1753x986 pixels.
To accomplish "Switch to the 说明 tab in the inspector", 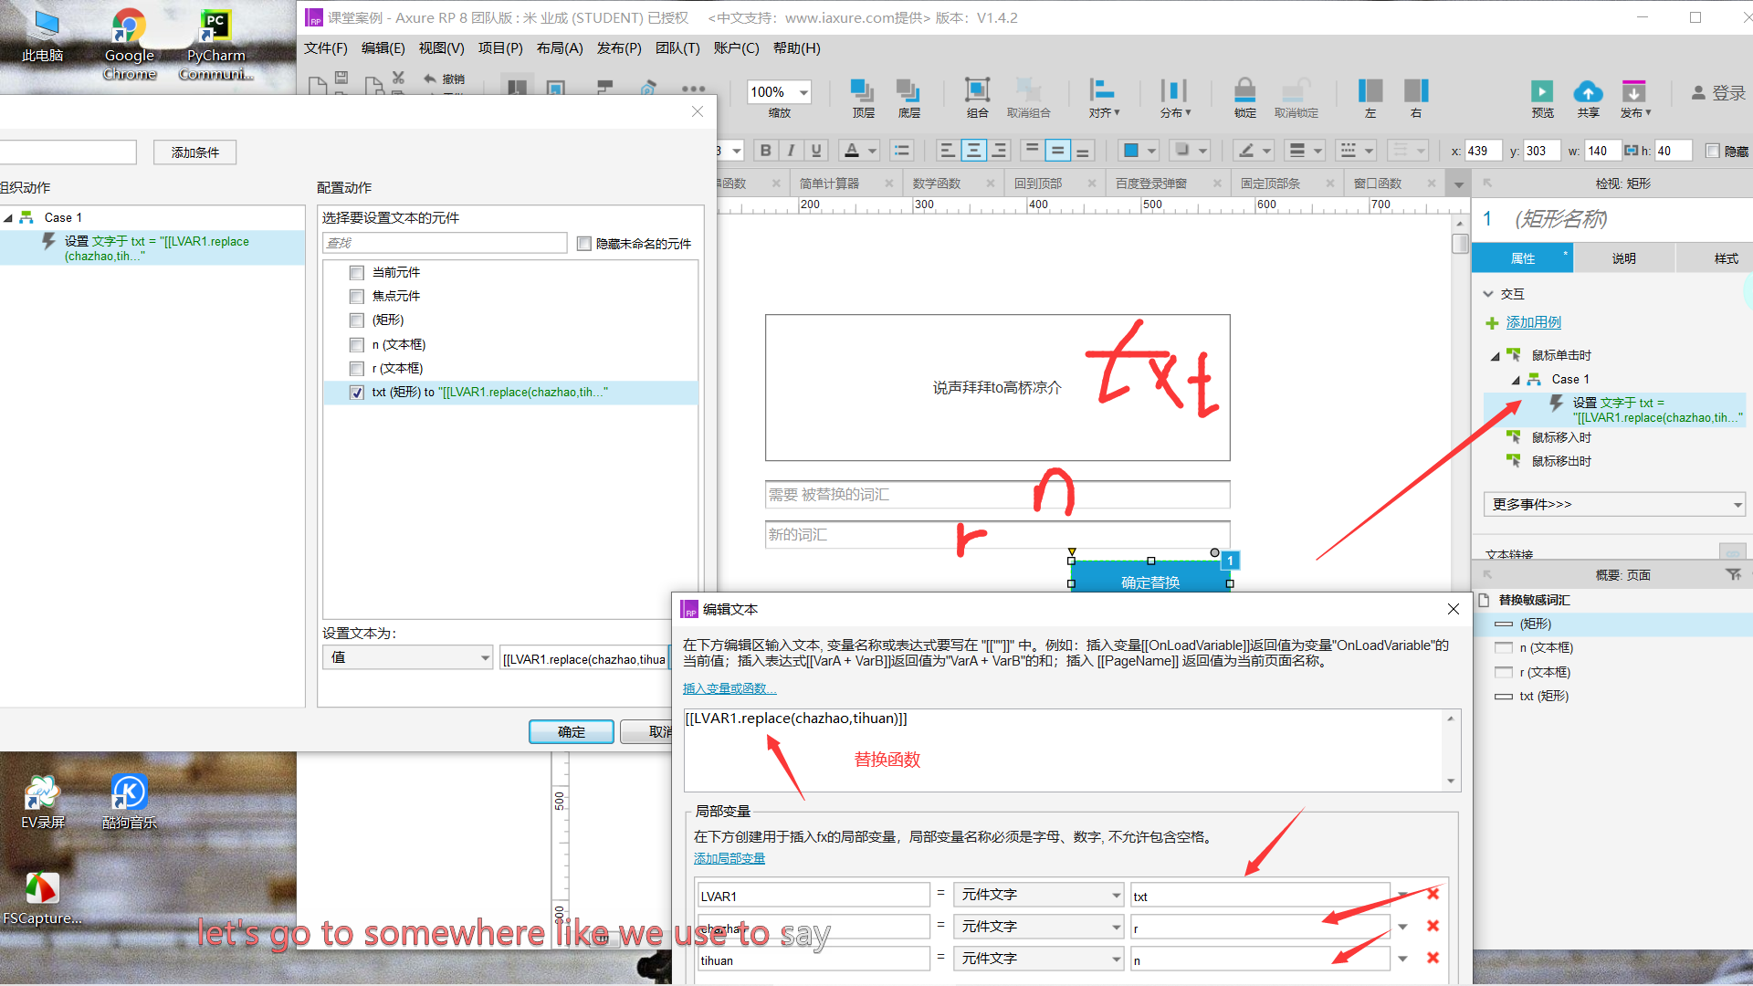I will pos(1623,258).
